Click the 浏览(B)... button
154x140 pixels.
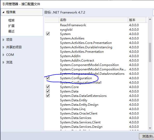pos(147,136)
